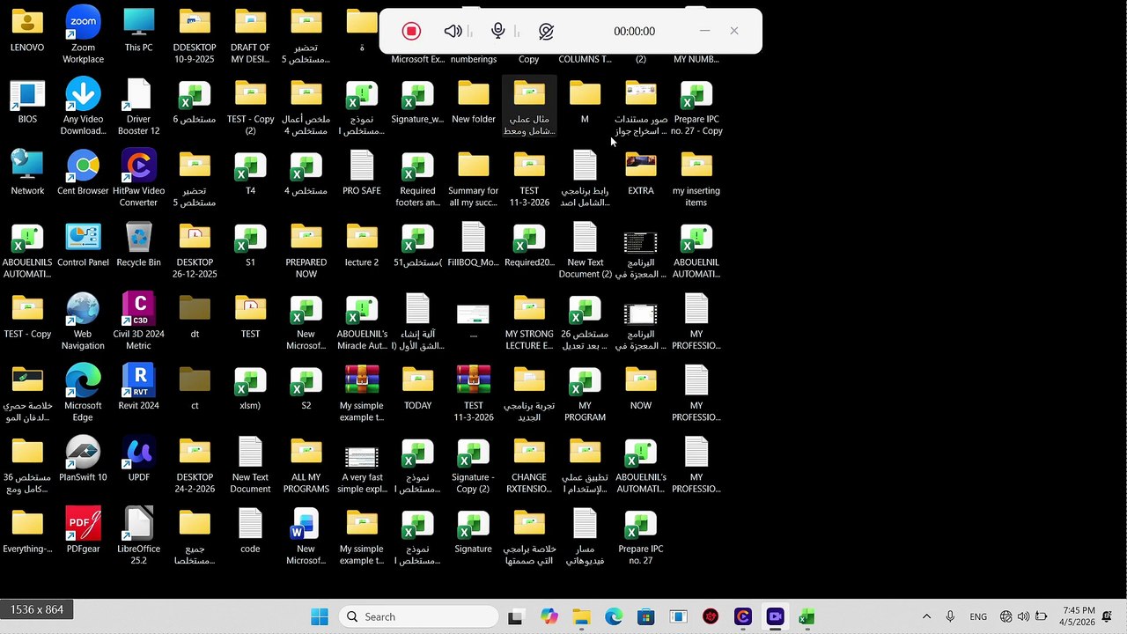The width and height of the screenshot is (1127, 634).
Task: Select the This PC icon
Action: [x=138, y=30]
